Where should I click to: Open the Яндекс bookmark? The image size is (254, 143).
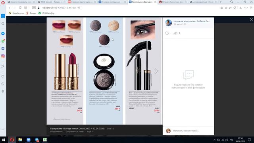point(31,13)
